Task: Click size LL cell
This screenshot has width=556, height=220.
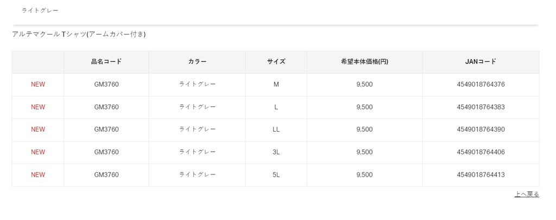Action: point(276,130)
